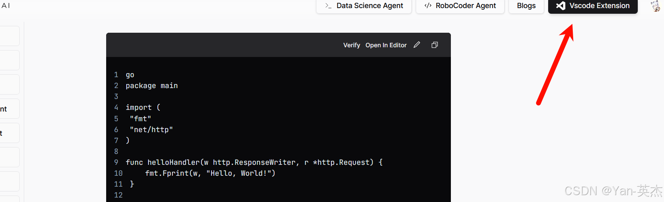This screenshot has height=202, width=664.
Task: Click the VS Code logo icon
Action: point(561,6)
